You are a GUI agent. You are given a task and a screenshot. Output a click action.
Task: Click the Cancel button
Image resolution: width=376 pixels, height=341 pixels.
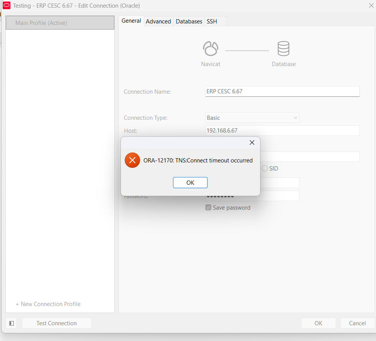(357, 323)
